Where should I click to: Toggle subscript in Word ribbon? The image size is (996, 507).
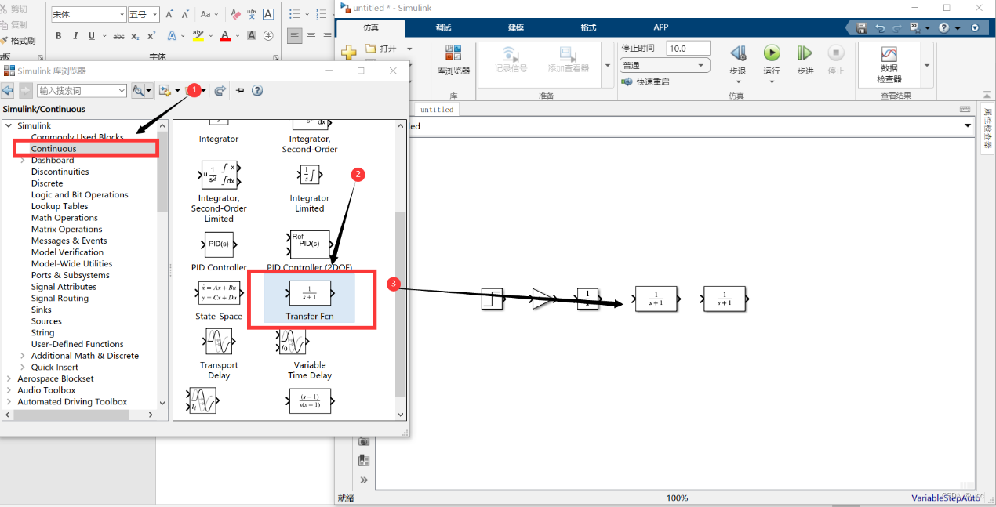(x=135, y=36)
